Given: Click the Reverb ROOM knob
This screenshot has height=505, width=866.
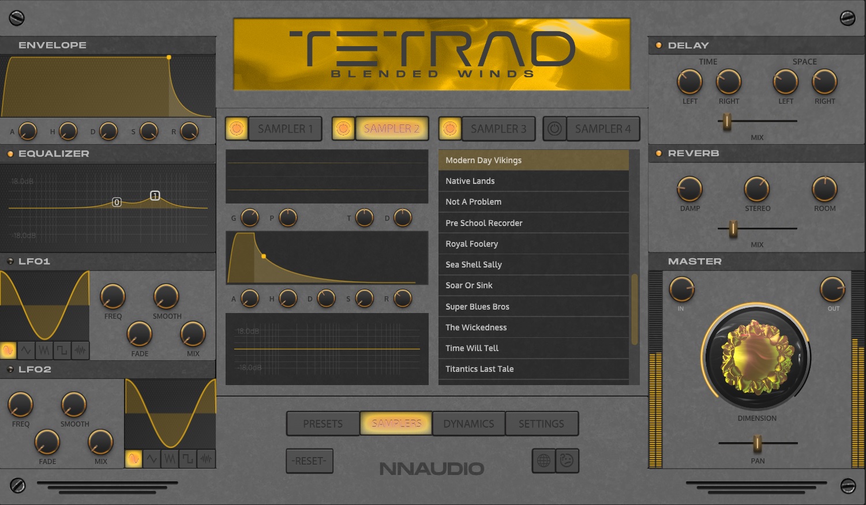Looking at the screenshot, I should [x=824, y=189].
